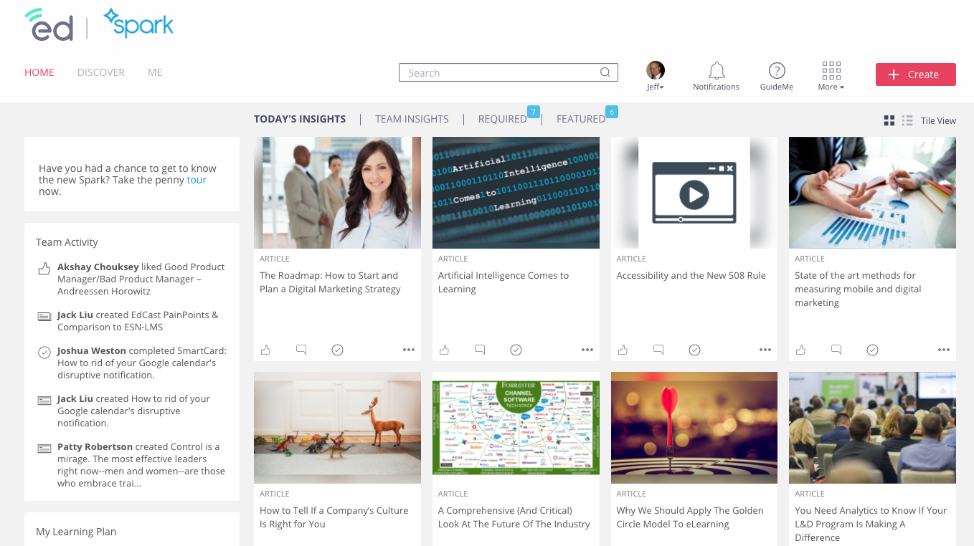Click the search magnifier icon
Viewport: 974px width, 546px height.
point(605,72)
